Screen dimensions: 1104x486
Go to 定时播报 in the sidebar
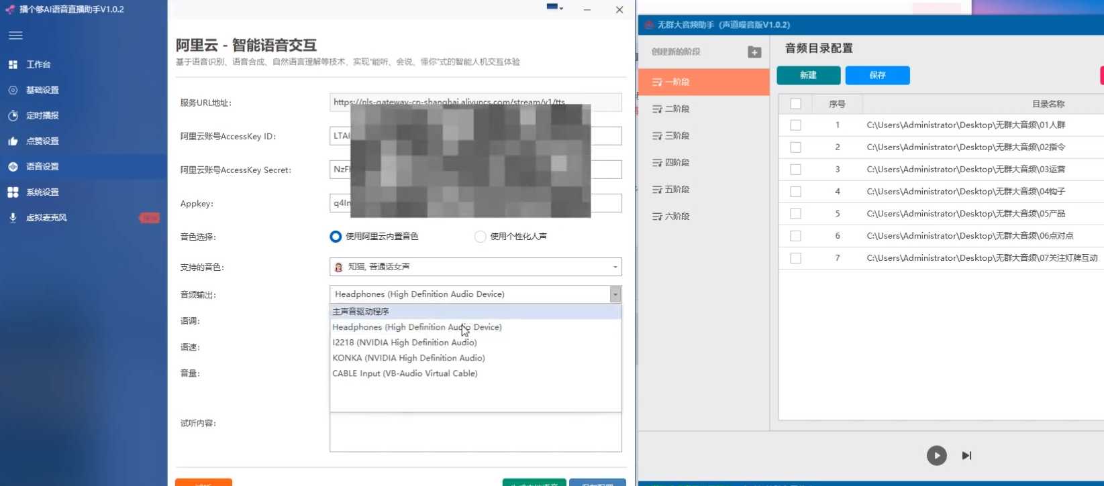(42, 115)
